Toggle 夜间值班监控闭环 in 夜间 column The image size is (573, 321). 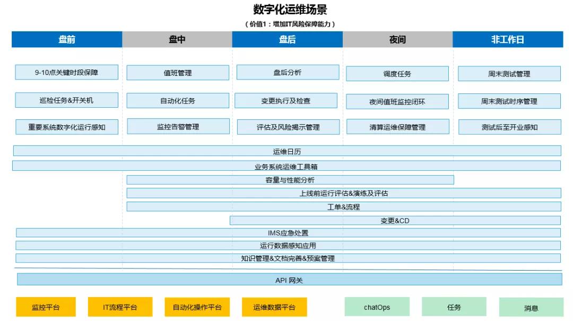coord(397,101)
